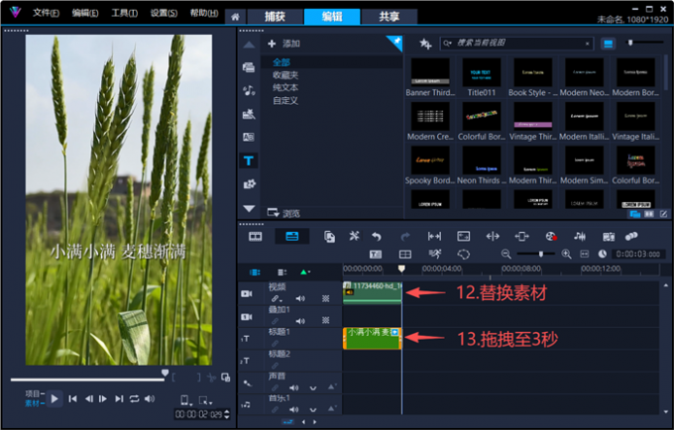Open the 帮助(H) menu

204,13
